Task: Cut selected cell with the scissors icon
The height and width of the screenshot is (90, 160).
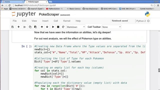Action: click(25, 27)
